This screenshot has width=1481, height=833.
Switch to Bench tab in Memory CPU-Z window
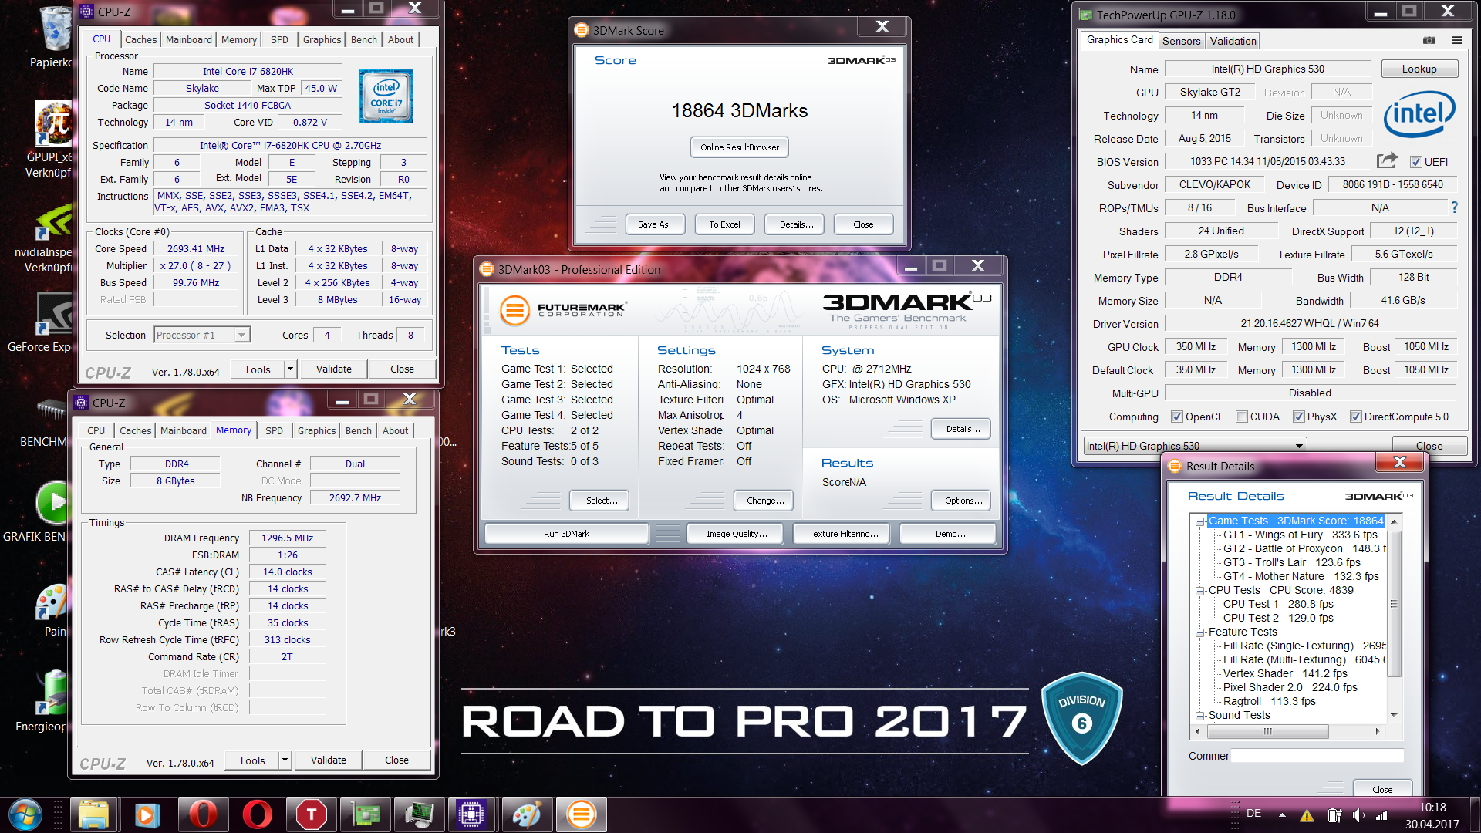point(358,430)
